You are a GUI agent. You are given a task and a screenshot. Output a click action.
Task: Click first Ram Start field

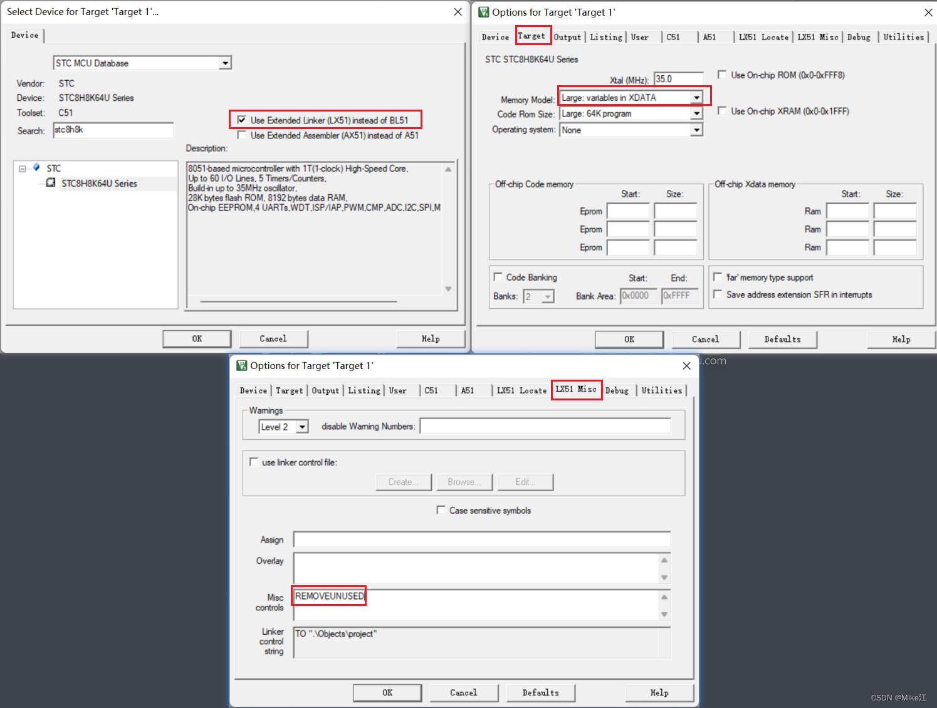(x=848, y=211)
